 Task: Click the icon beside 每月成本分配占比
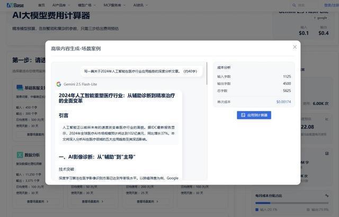(x=327, y=196)
